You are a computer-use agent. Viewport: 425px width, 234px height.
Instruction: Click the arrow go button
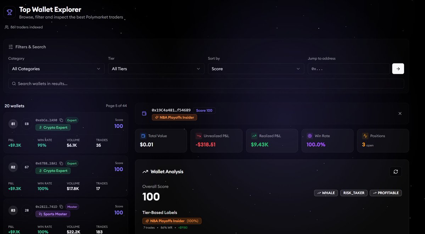[398, 69]
